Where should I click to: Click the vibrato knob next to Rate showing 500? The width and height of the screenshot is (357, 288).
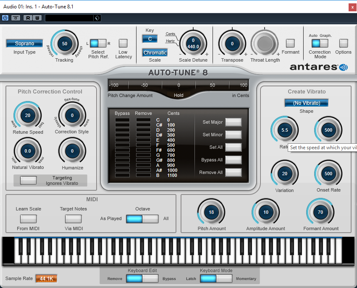point(328,130)
